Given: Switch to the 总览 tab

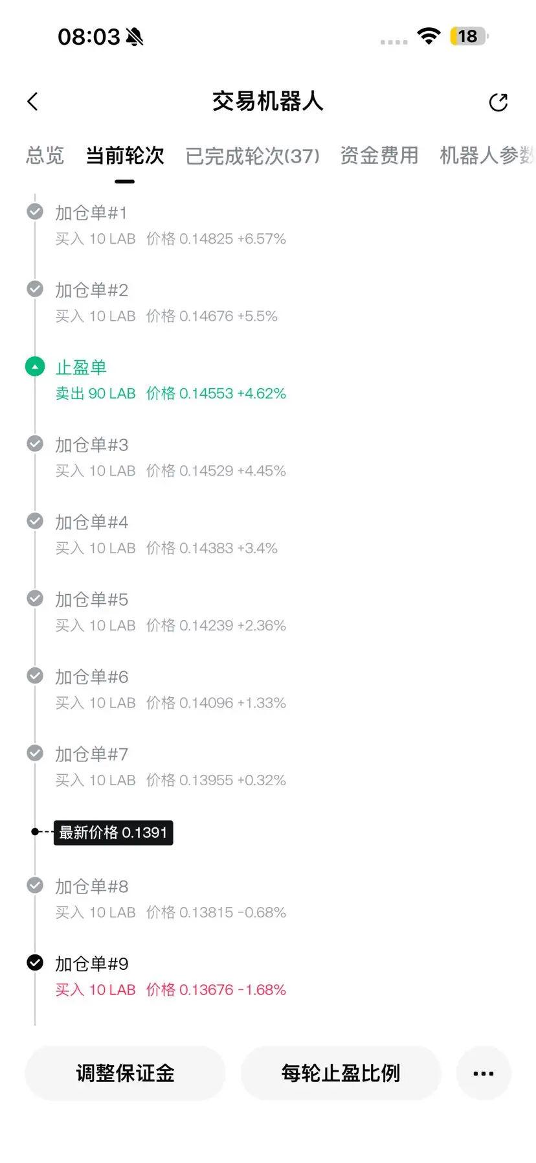Looking at the screenshot, I should [x=45, y=155].
